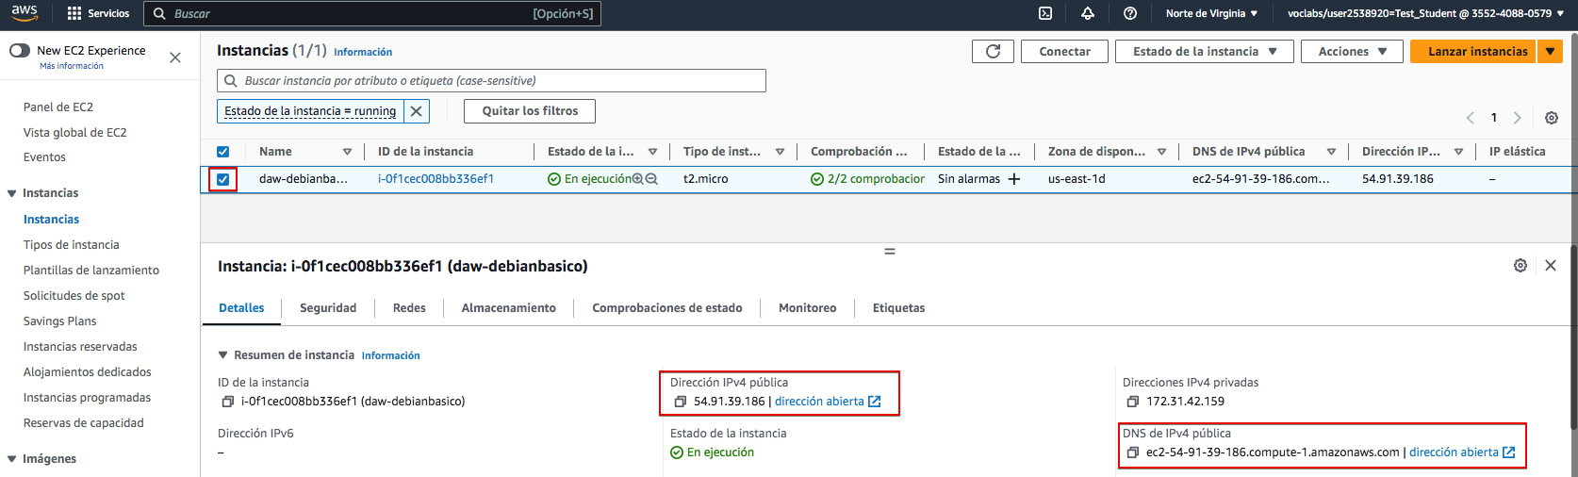Add alarm plus icon next to Sin alarmas
The height and width of the screenshot is (477, 1578).
pos(1014,179)
